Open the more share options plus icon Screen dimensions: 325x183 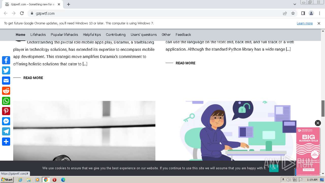[6, 142]
